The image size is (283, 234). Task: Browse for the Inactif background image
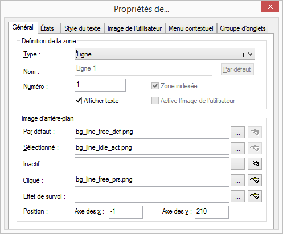click(x=237, y=163)
